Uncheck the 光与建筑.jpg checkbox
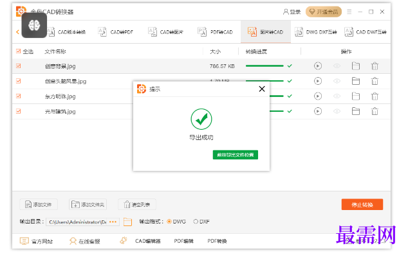This screenshot has width=408, height=255. (18, 111)
